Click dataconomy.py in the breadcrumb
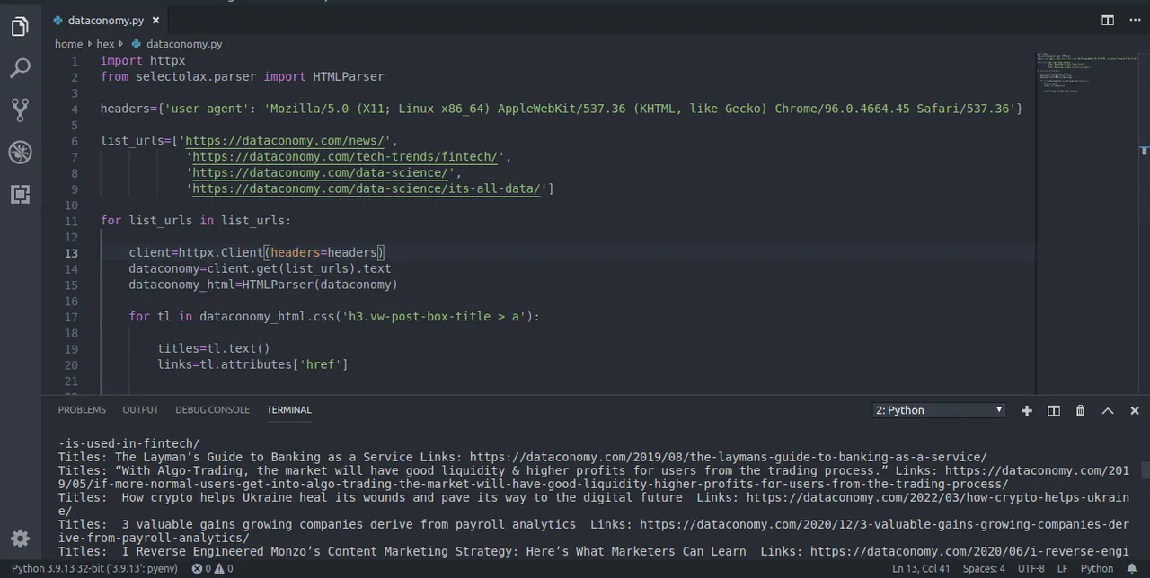Screen dimensions: 1150x578 pyautogui.click(x=184, y=44)
